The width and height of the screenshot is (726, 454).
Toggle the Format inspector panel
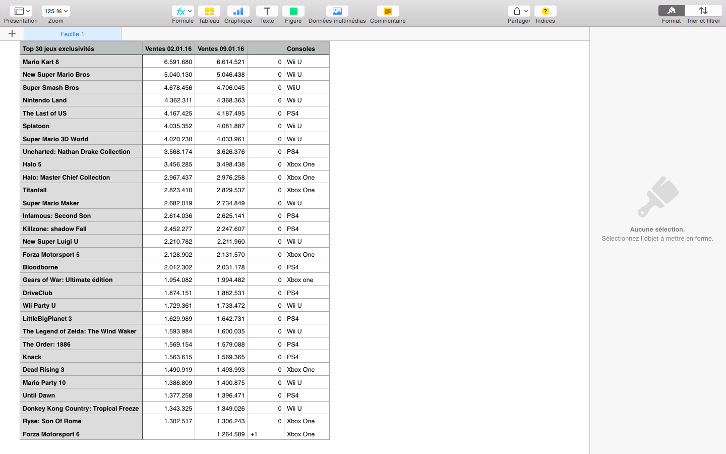671,11
